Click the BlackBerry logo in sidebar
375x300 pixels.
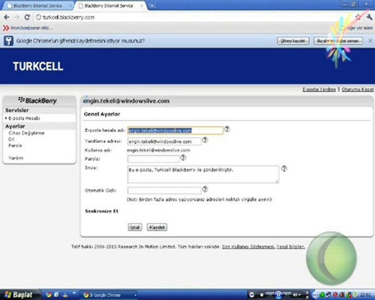[x=38, y=100]
